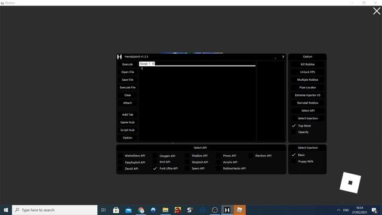Open the Task View taskbar icon
The image size is (382, 215).
(x=103, y=210)
